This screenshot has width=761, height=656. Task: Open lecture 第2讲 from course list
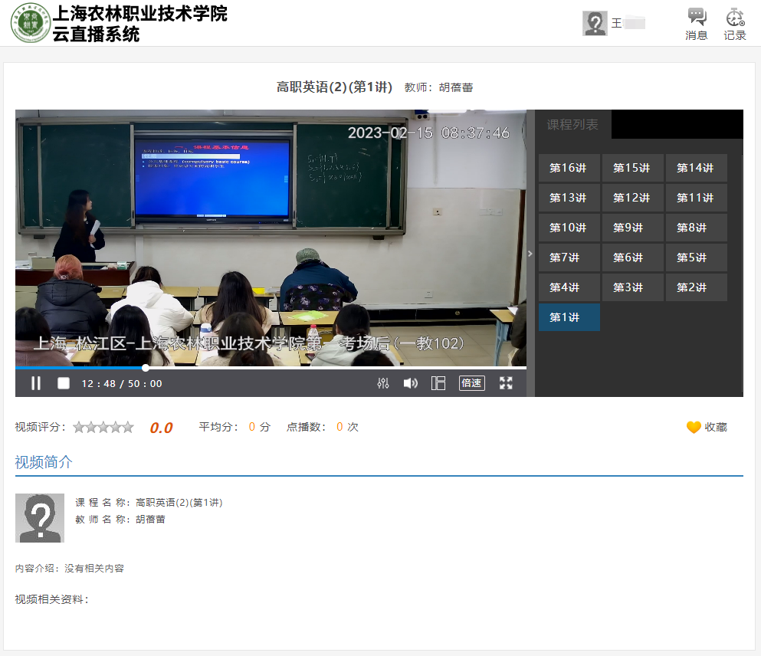click(x=696, y=287)
